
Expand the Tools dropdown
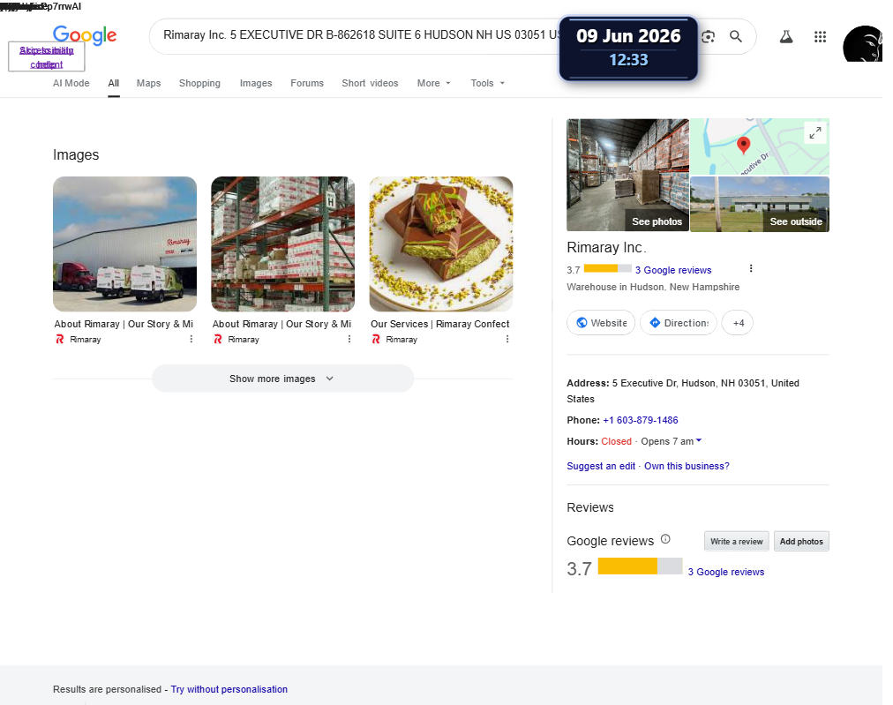[x=487, y=83]
